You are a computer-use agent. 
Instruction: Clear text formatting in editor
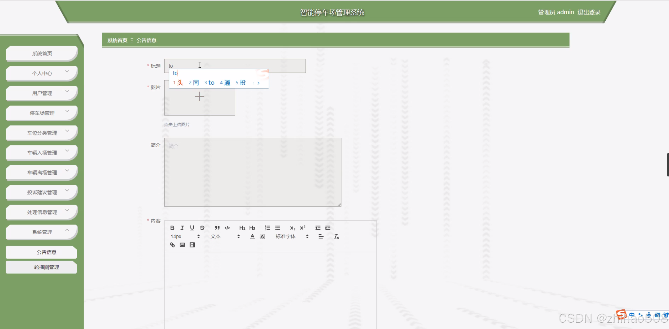coord(336,236)
